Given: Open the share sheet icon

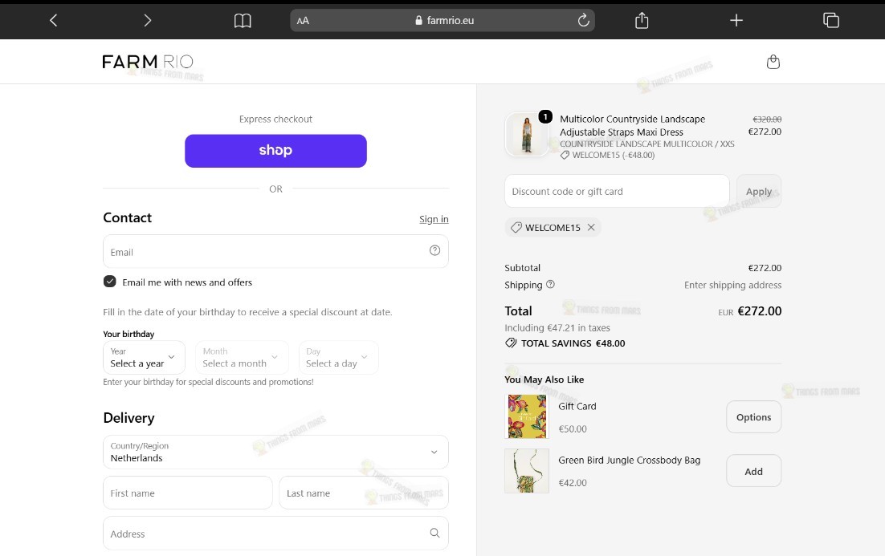Looking at the screenshot, I should [x=642, y=20].
